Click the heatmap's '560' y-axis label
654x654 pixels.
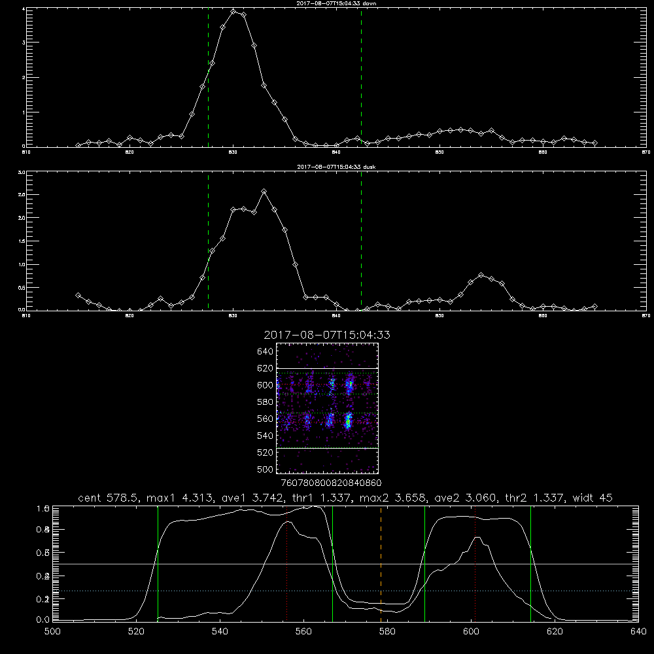tap(266, 419)
